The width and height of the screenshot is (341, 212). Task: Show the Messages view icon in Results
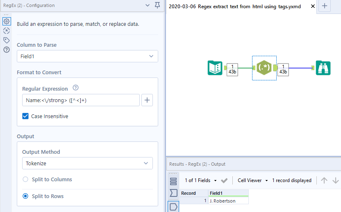pos(173,181)
